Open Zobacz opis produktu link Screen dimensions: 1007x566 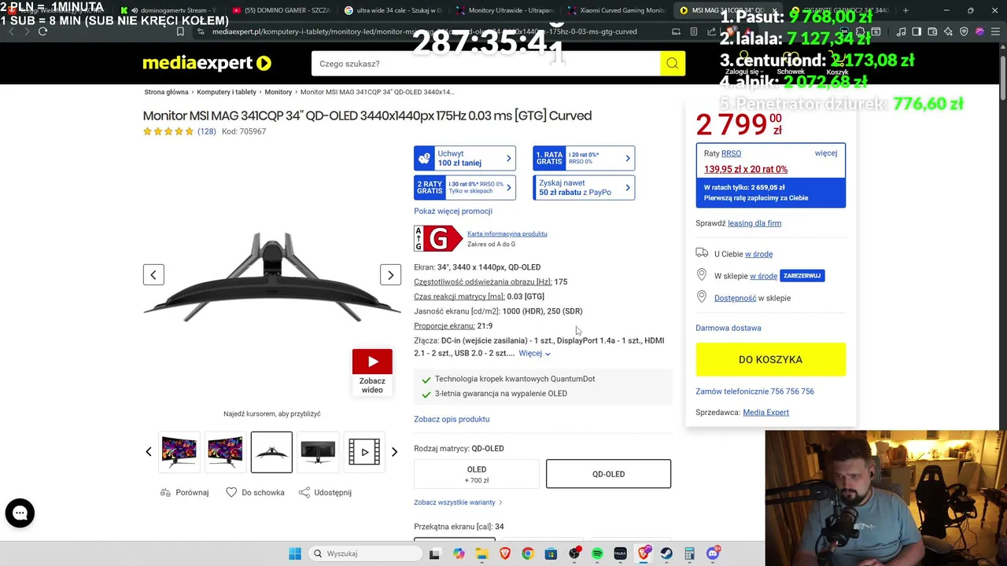pos(452,419)
